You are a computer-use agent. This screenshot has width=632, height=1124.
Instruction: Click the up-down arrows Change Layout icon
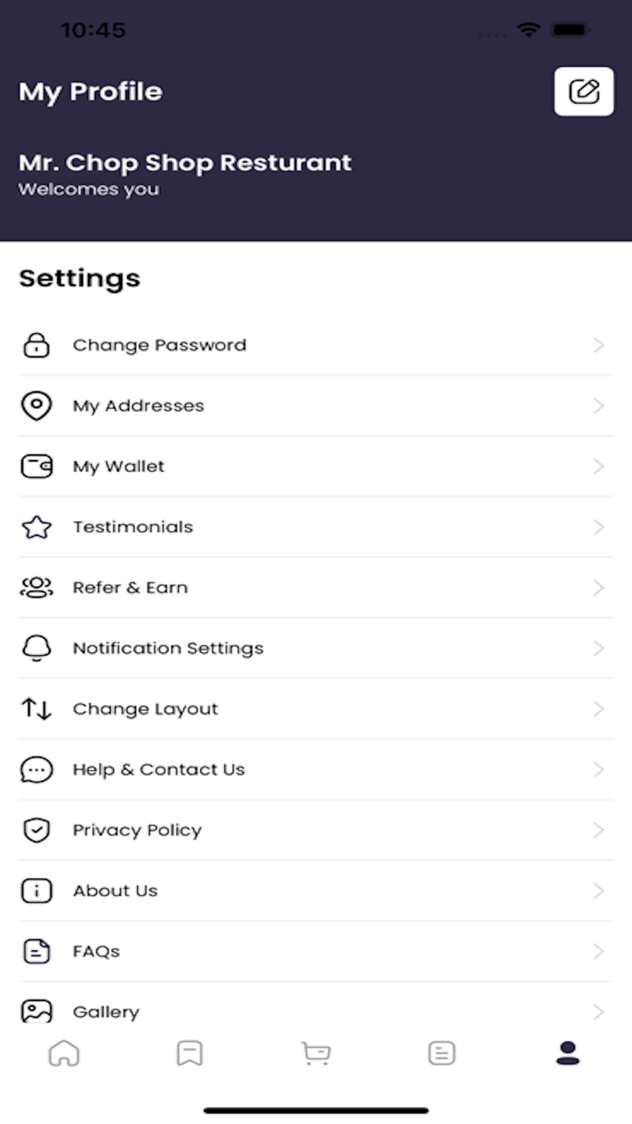pyautogui.click(x=37, y=709)
